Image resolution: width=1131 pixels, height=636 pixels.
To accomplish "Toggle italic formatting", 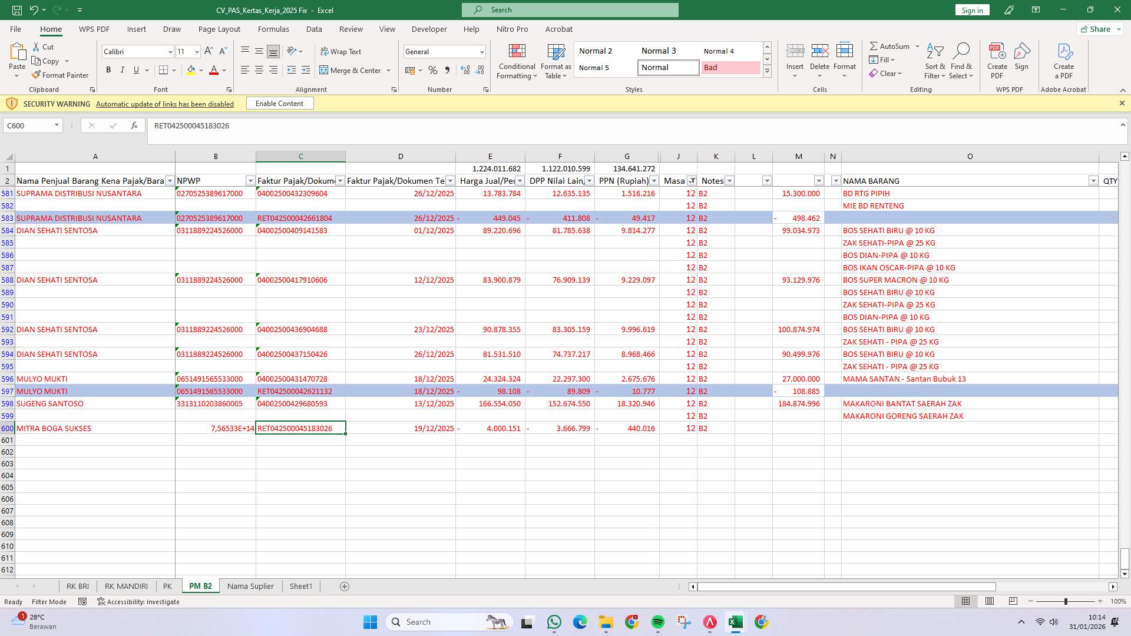I will (x=123, y=69).
